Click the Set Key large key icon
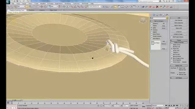Screen dimensions: 195x109 pyautogui.click(x=144, y=107)
